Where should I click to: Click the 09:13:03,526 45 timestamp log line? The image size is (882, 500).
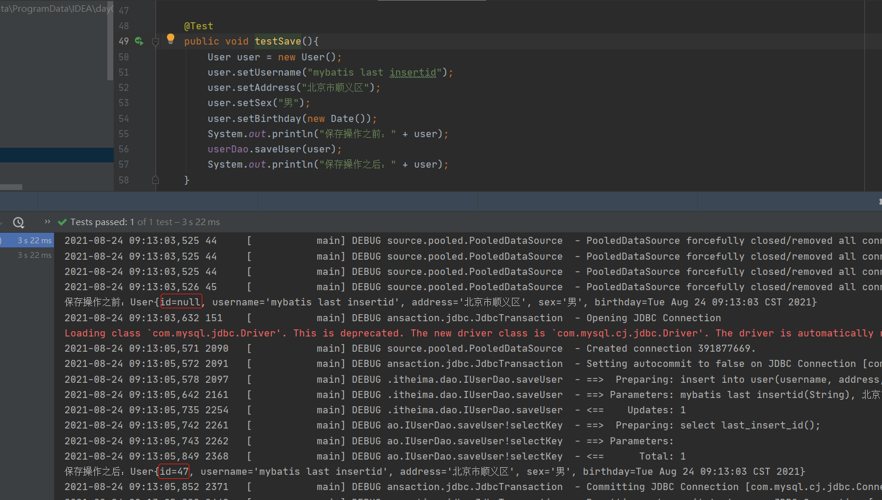pyautogui.click(x=473, y=287)
